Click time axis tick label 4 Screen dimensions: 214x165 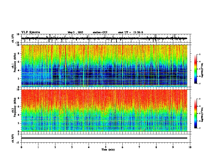click(x=89, y=147)
